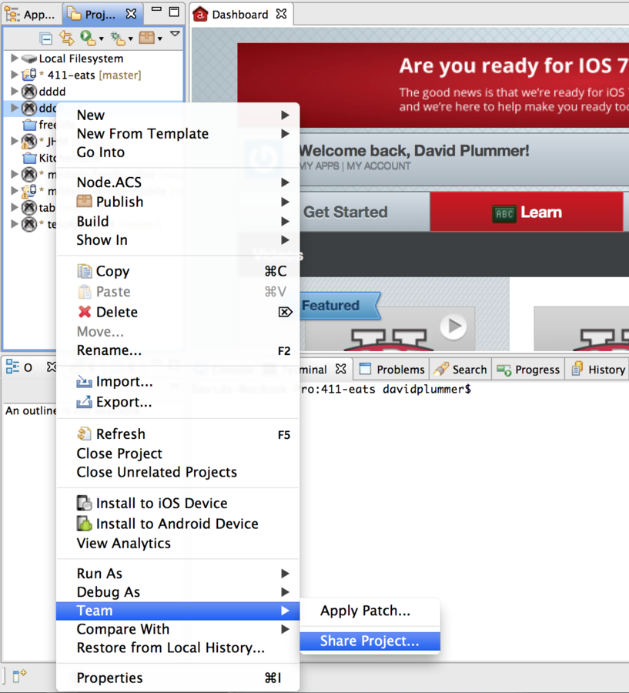Viewport: 629px width, 693px height.
Task: Maximize the Project Explorer panel
Action: click(x=174, y=12)
